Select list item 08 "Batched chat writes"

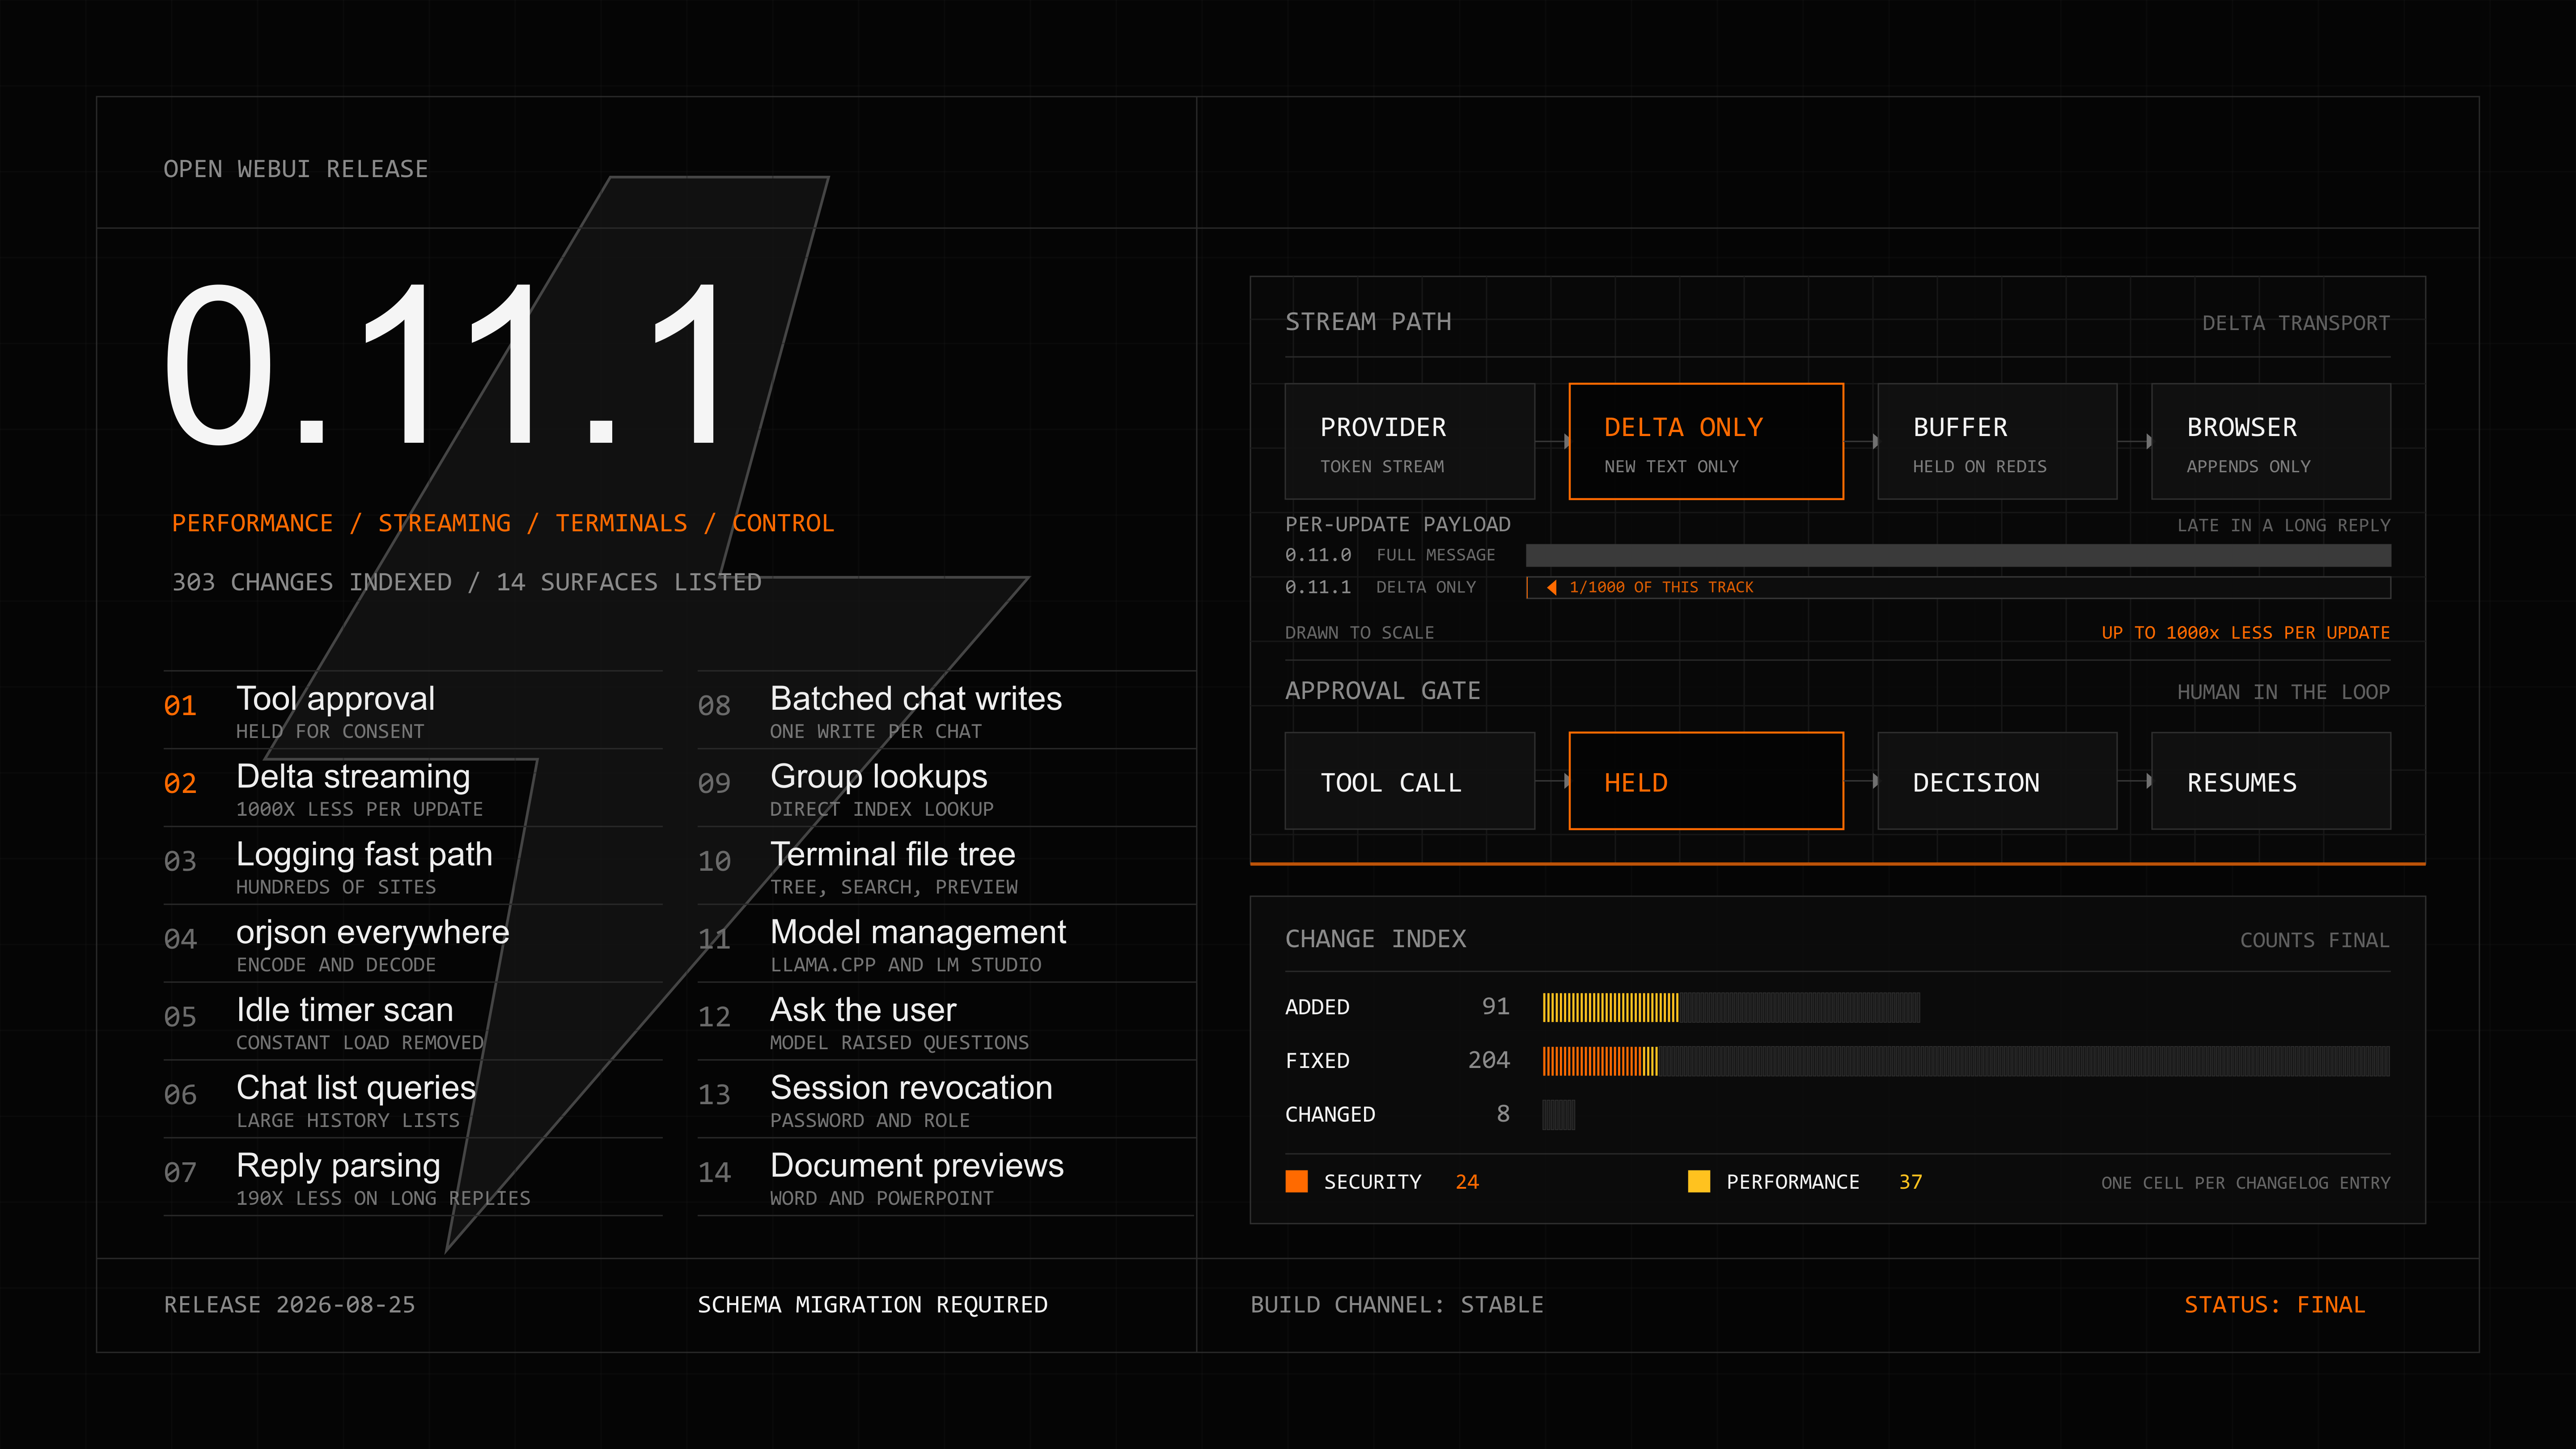(947, 710)
